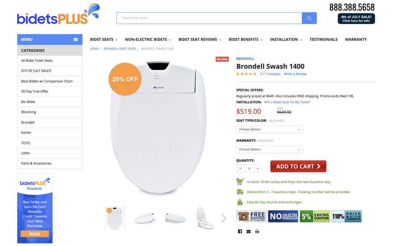Select Brondell in the categories sidebar
Image resolution: width=395 pixels, height=246 pixels.
28,122
